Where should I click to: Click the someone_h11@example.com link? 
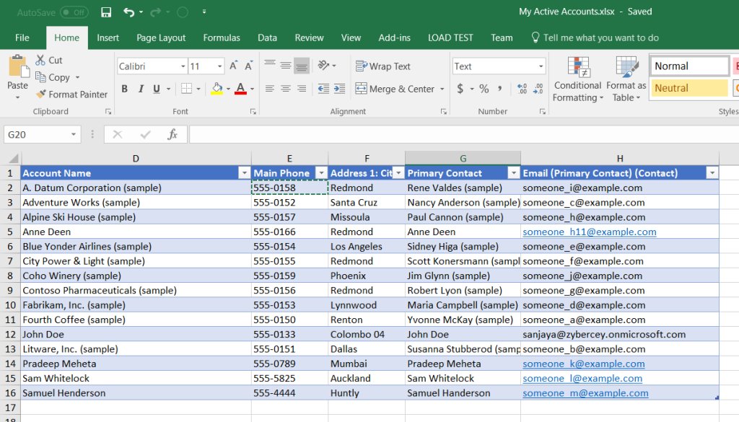[589, 232]
